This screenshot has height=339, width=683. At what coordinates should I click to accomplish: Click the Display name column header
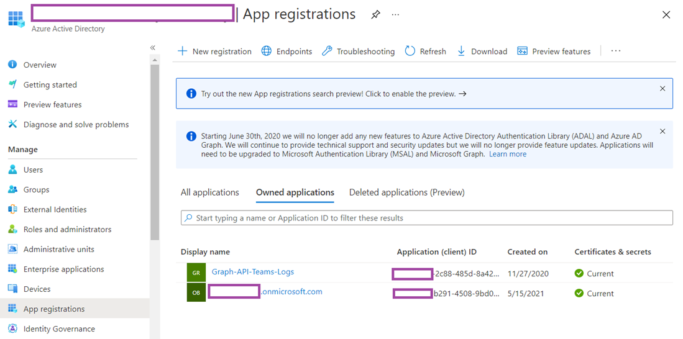pos(205,252)
